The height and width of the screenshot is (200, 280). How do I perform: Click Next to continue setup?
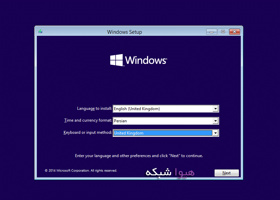click(227, 173)
